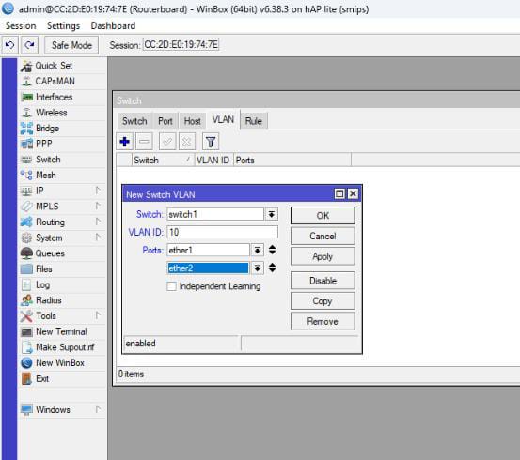Viewport: 520px width, 460px height.
Task: Click the blue plus add button
Action: tap(125, 142)
